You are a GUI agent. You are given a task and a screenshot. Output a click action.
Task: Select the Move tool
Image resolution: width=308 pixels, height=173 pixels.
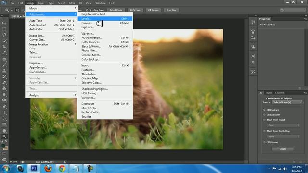tap(4, 23)
